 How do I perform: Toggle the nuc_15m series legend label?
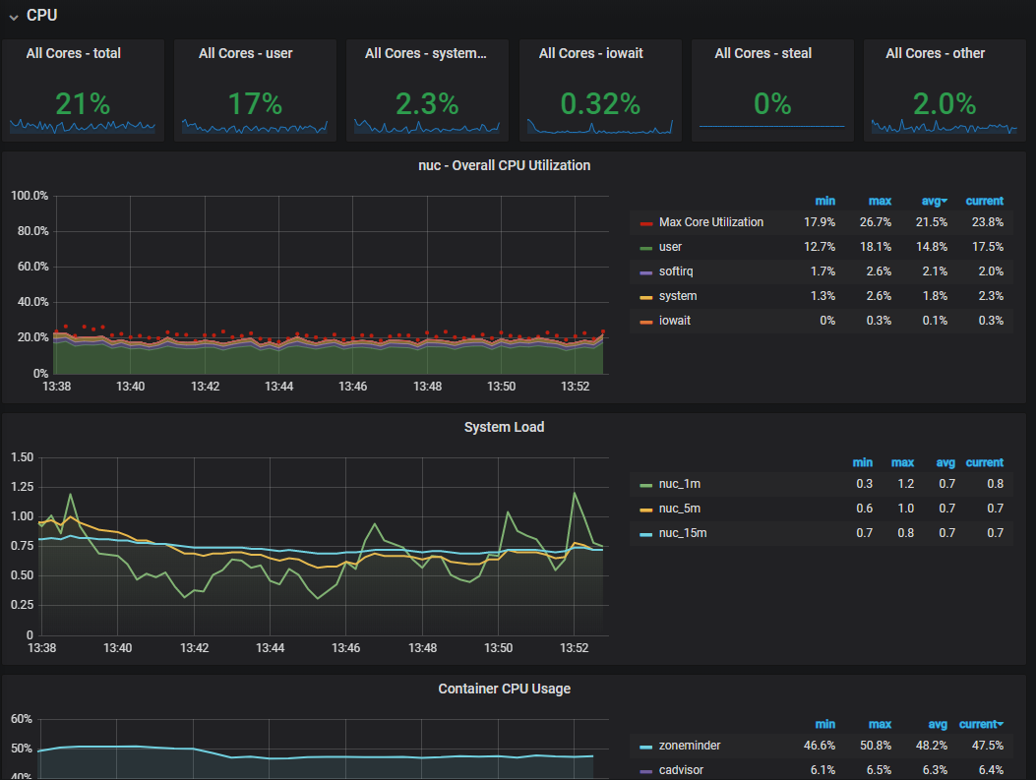click(x=683, y=532)
